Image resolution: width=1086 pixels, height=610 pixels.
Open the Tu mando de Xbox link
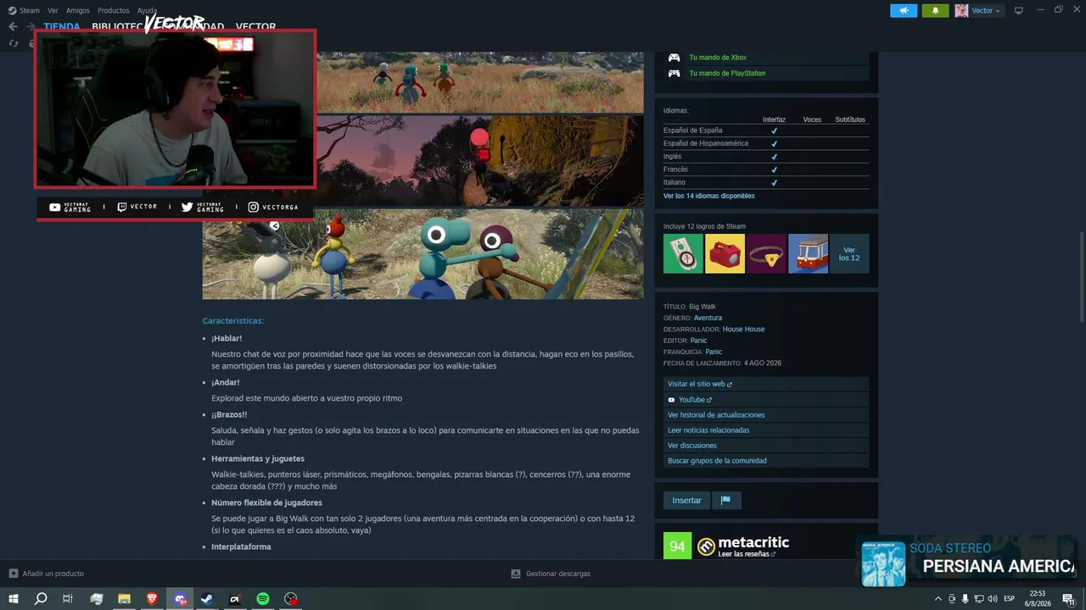tap(718, 58)
